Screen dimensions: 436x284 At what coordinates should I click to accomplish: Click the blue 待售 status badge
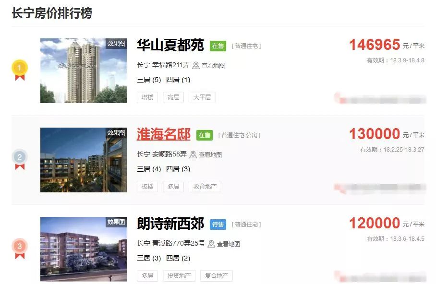click(218, 224)
